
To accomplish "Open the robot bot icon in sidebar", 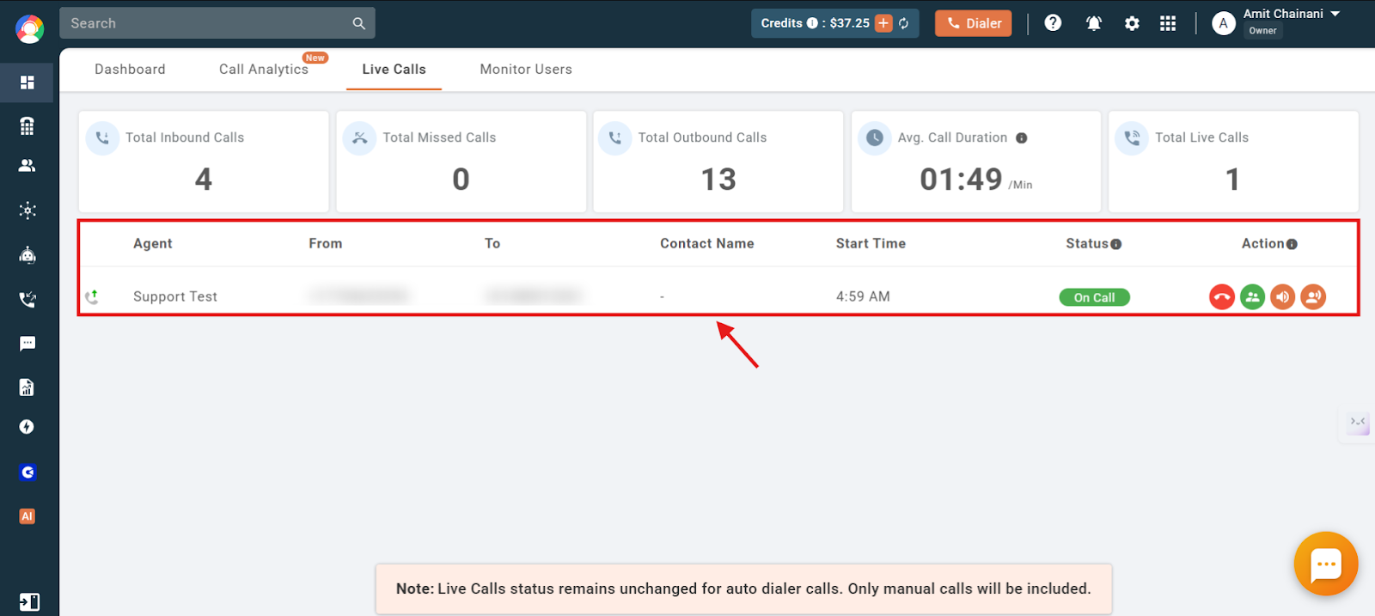I will tap(27, 255).
